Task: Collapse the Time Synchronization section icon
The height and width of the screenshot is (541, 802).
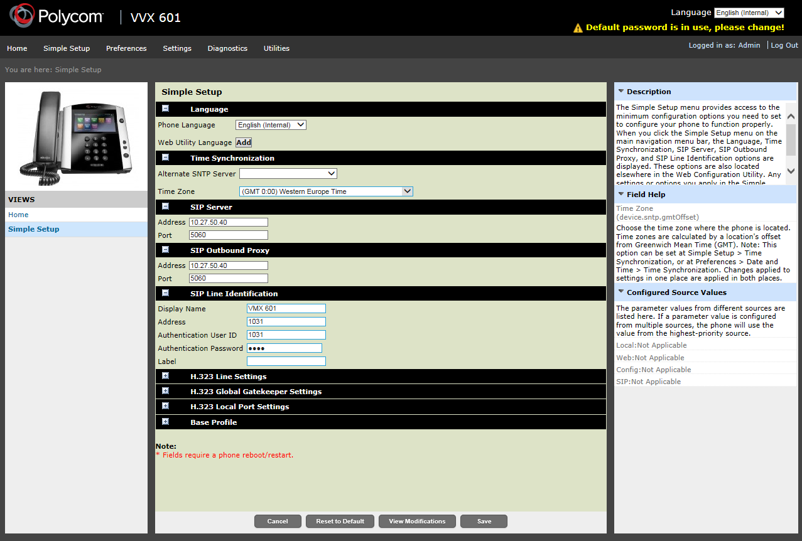Action: 165,158
